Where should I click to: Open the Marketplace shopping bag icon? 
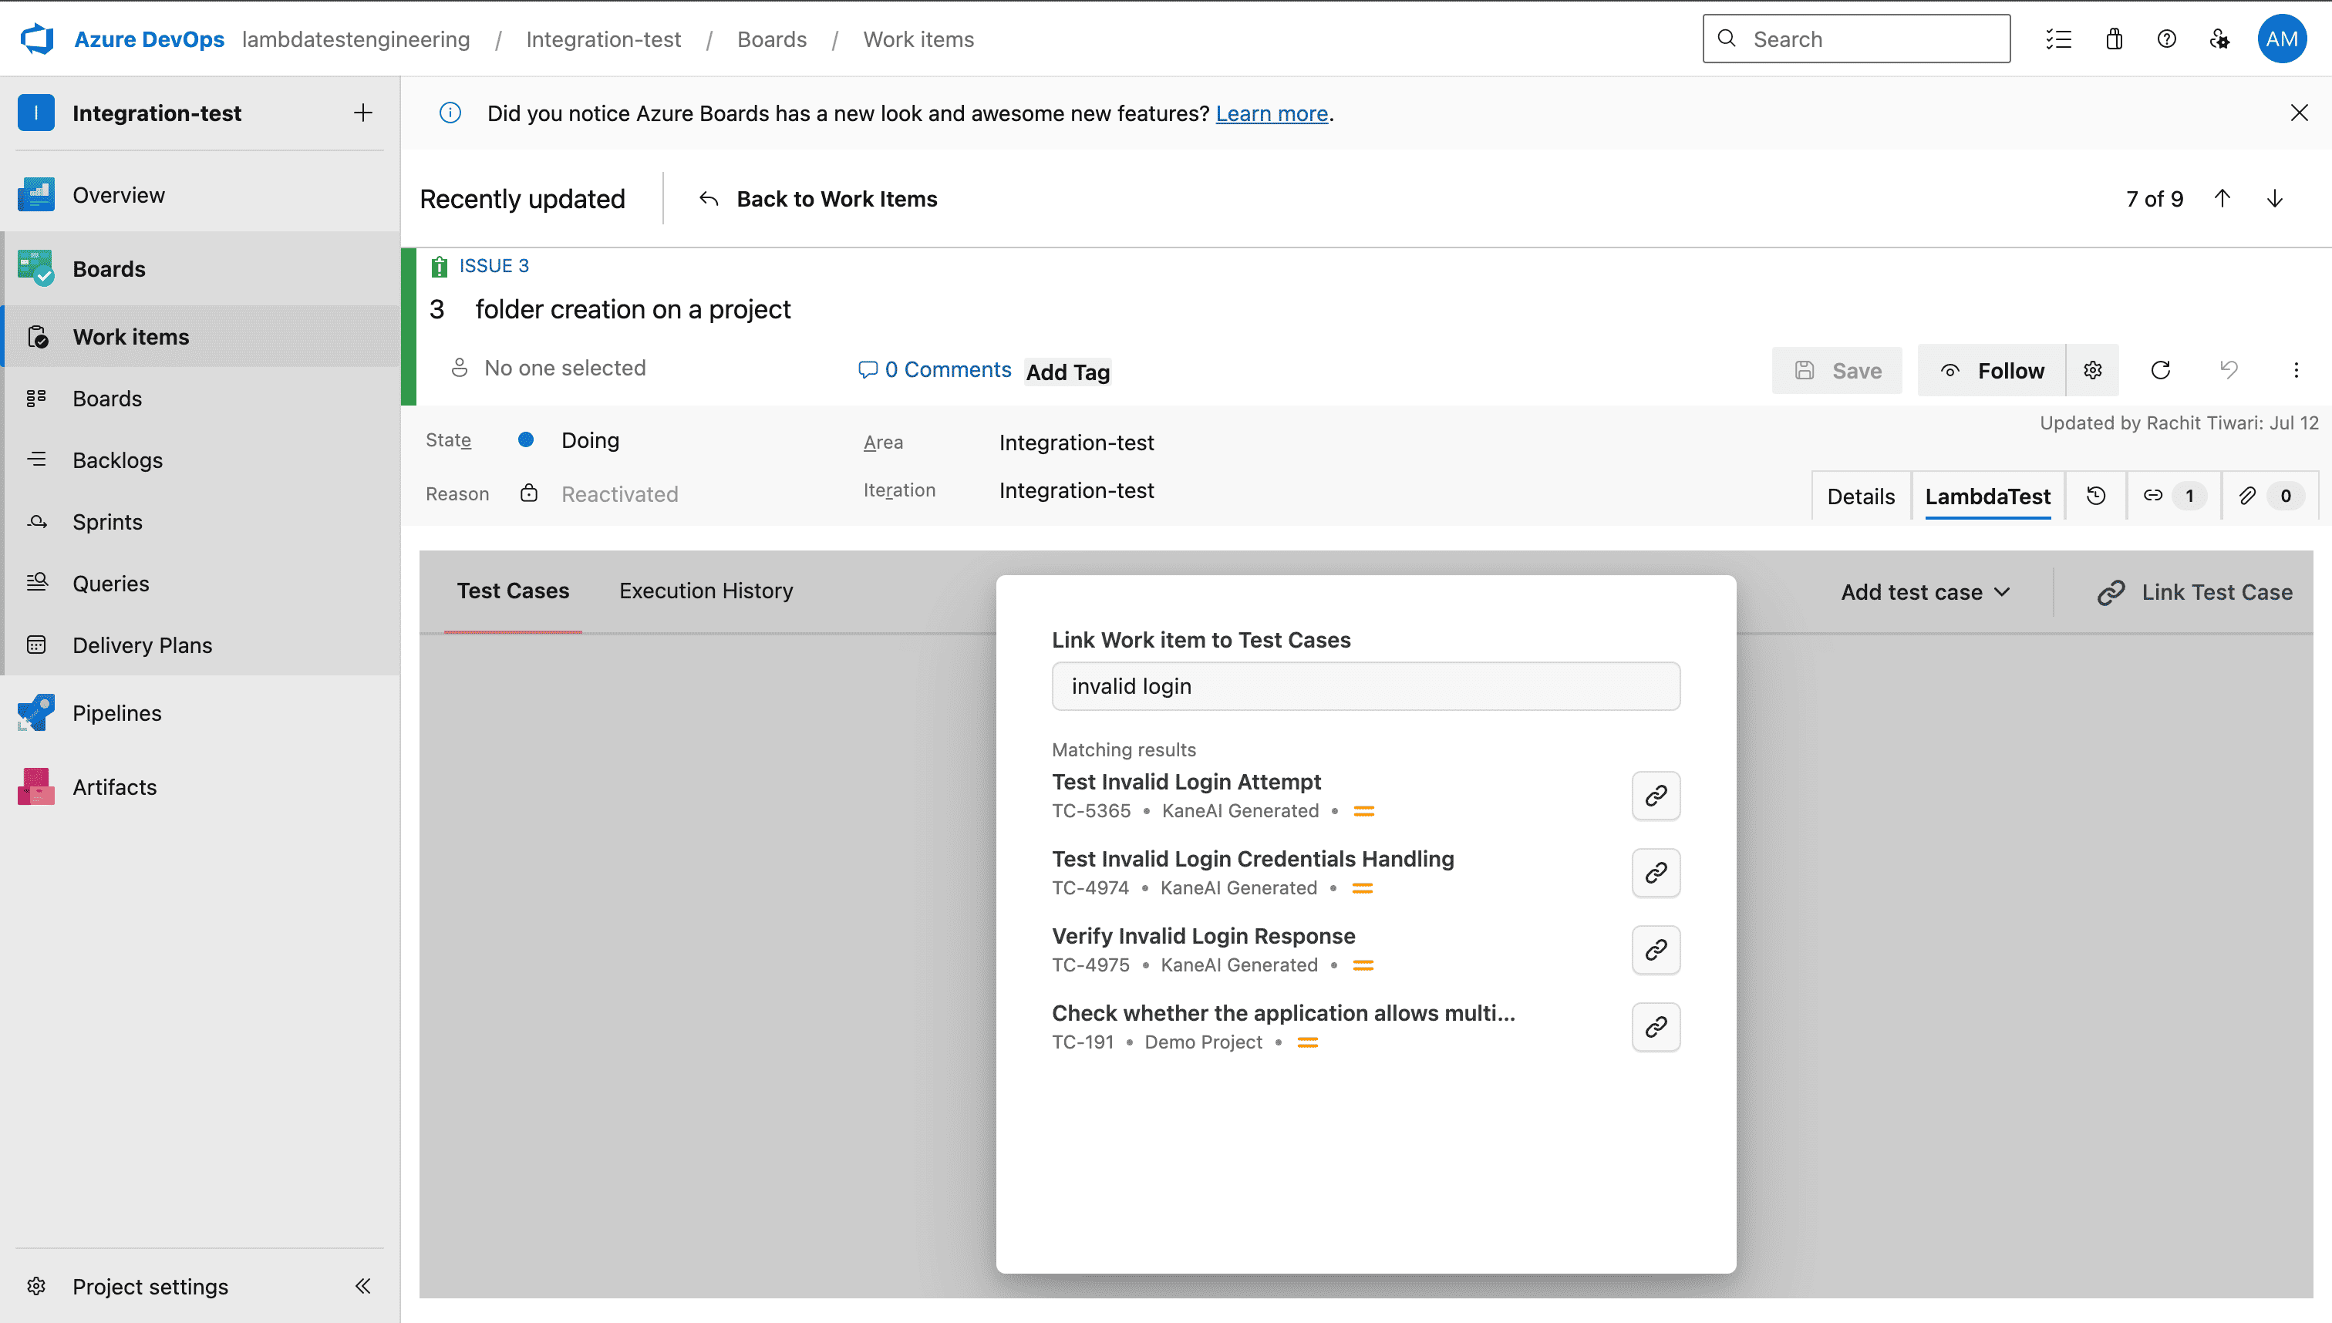pos(2113,39)
